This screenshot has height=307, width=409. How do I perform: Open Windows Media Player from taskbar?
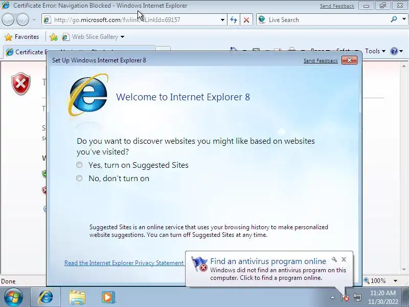pyautogui.click(x=108, y=297)
